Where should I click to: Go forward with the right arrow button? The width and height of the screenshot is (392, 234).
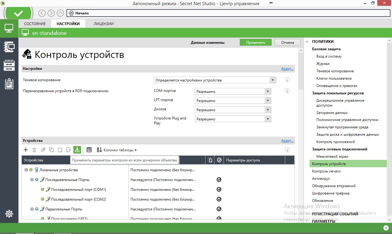51,13
